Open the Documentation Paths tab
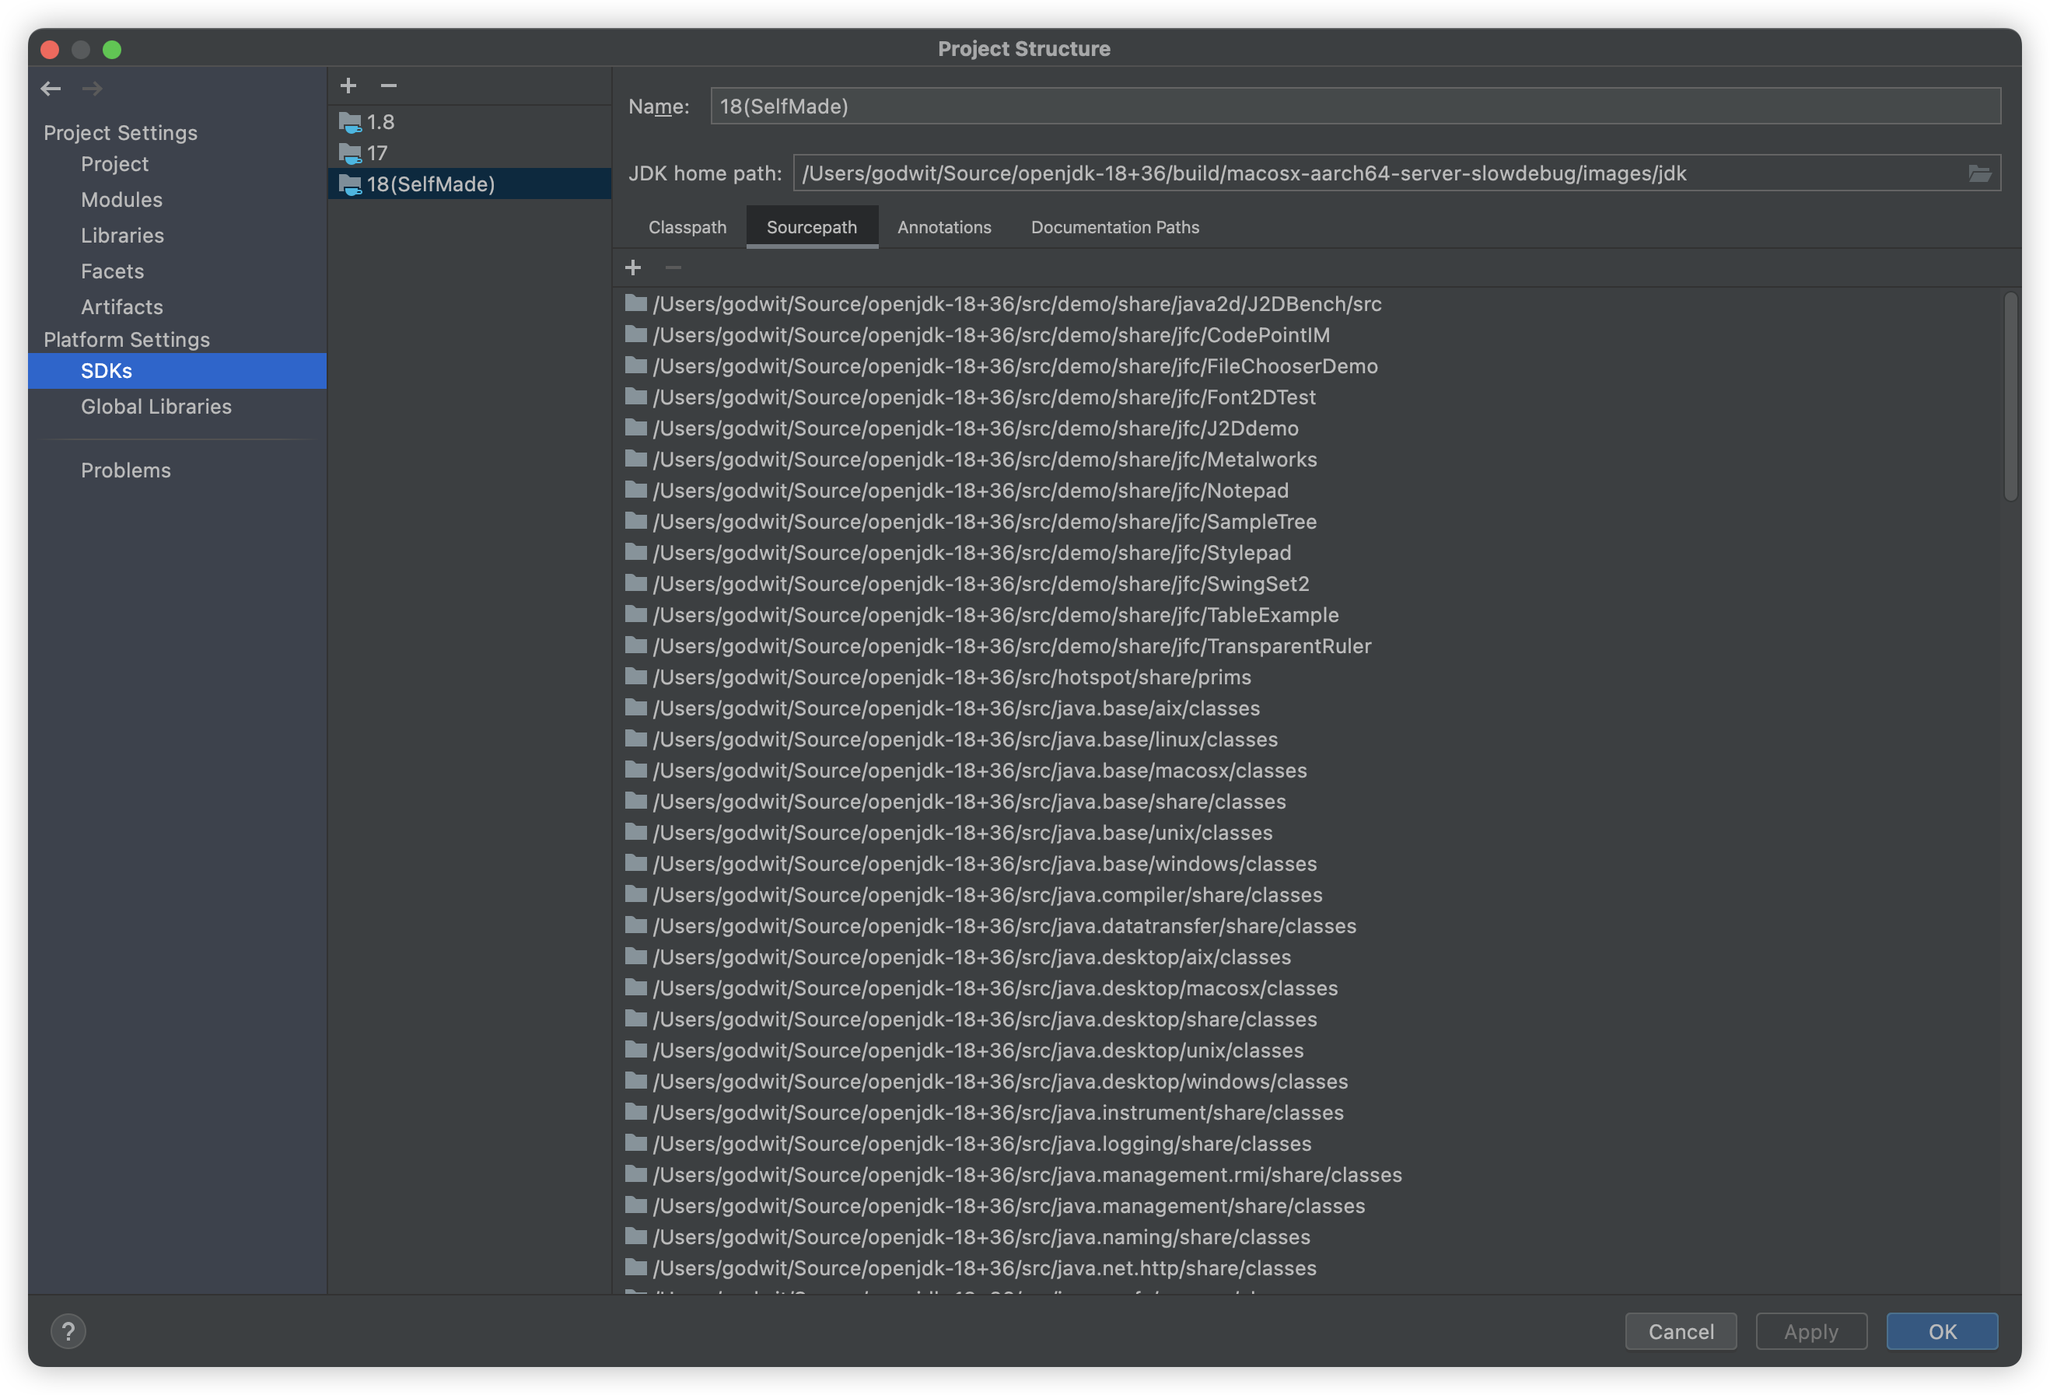Viewport: 2050px width, 1395px height. pos(1114,228)
